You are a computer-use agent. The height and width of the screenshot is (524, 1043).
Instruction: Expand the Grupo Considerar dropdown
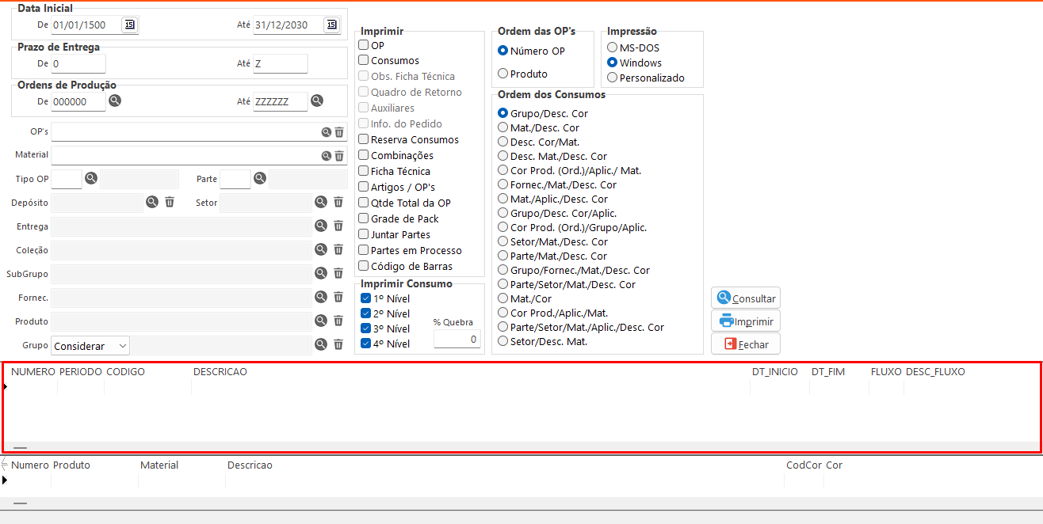coord(121,346)
